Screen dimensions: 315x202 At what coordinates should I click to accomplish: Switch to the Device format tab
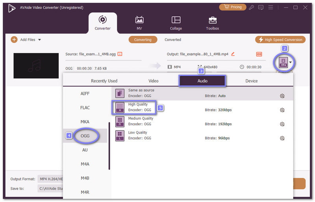[x=251, y=81]
